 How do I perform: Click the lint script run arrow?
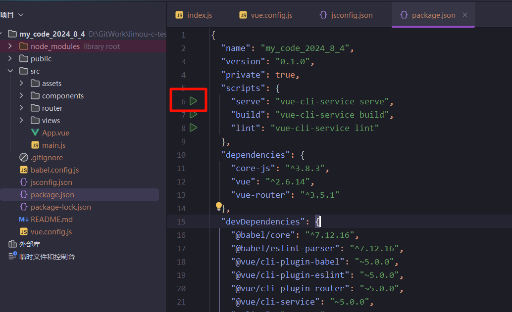[x=193, y=128]
